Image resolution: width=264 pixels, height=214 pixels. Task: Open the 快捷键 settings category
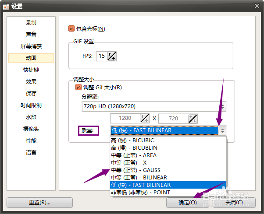[31, 70]
